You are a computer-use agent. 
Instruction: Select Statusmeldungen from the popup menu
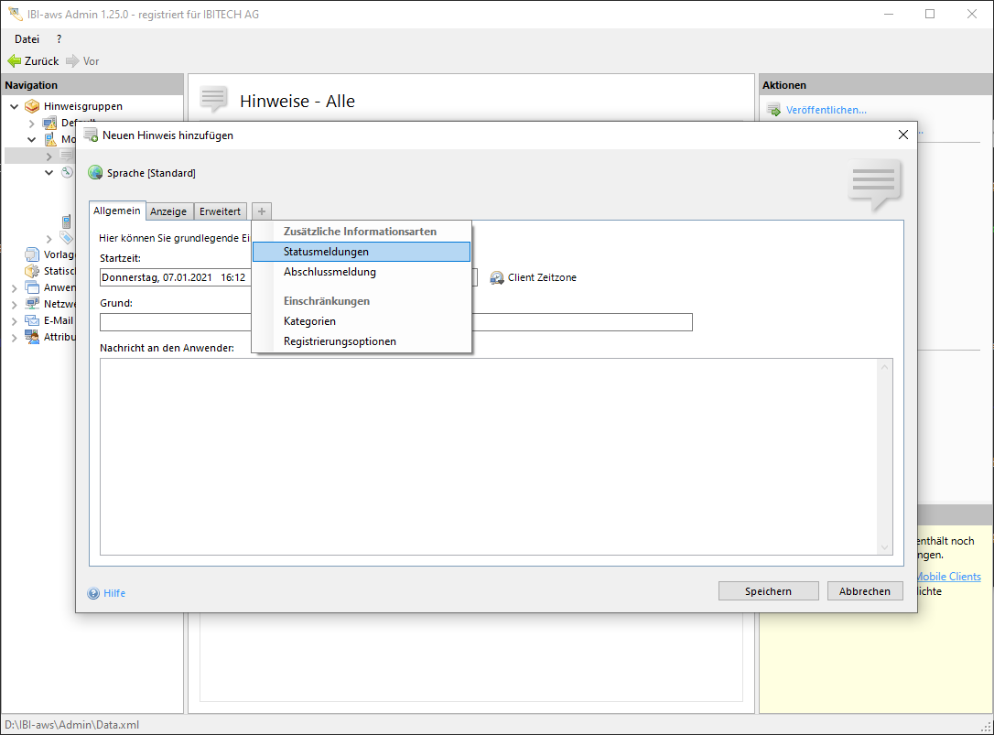click(x=326, y=252)
